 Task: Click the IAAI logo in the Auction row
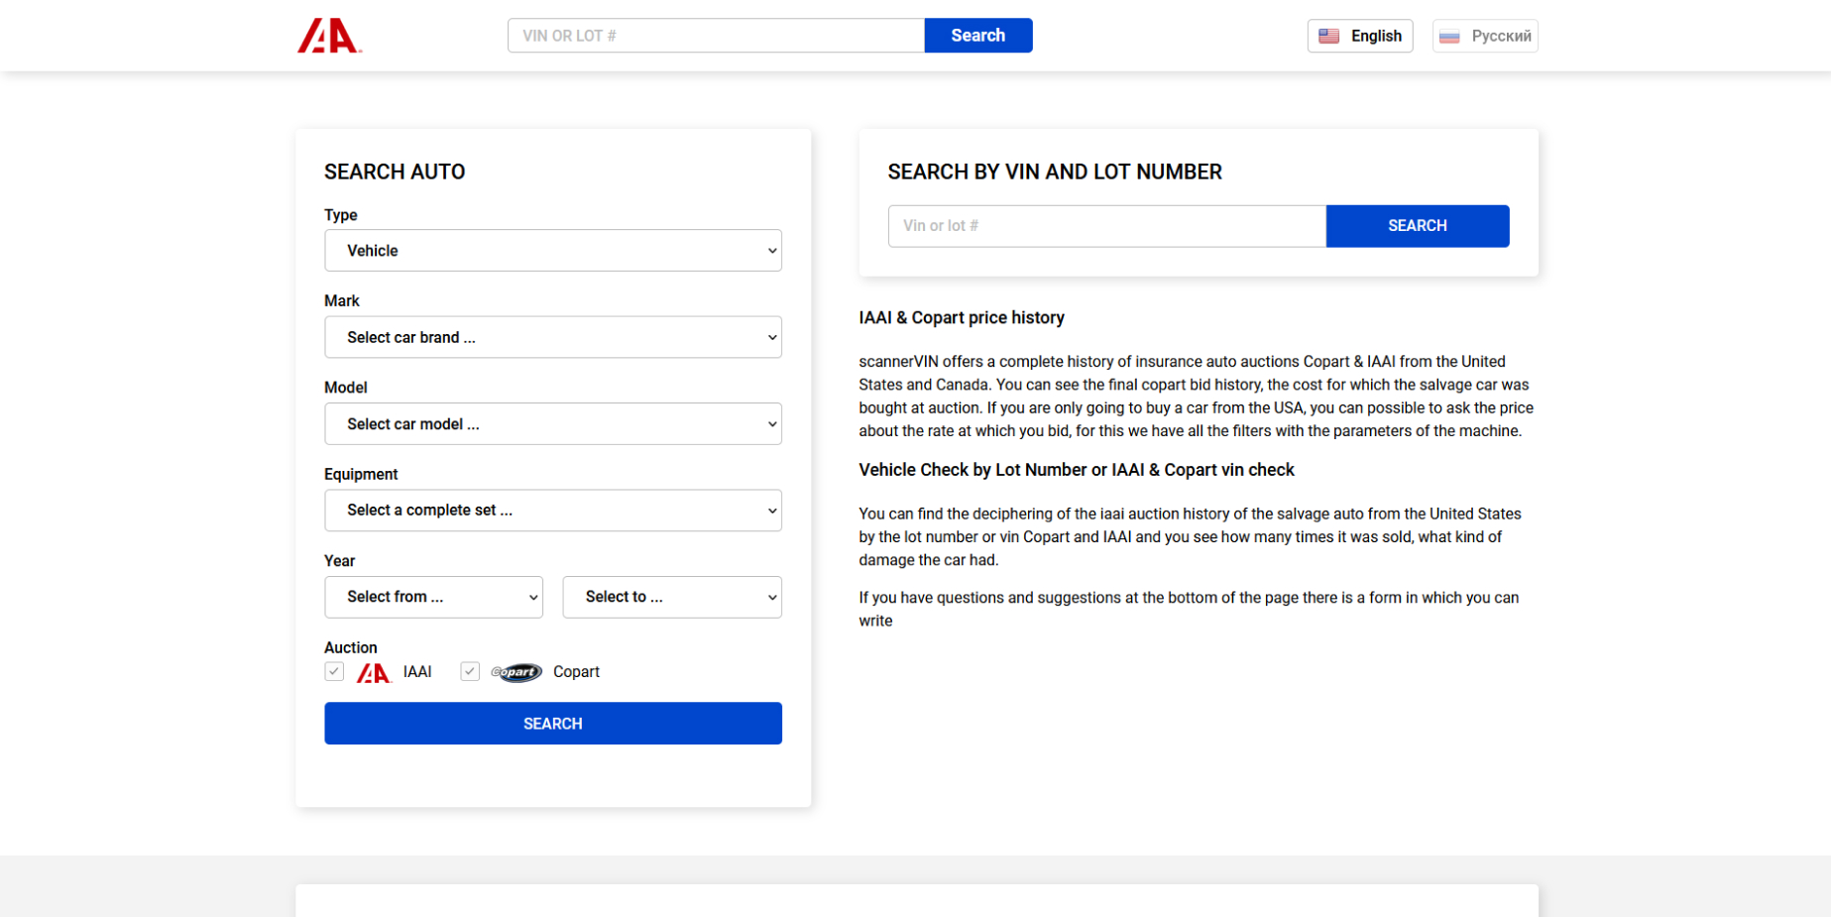pos(374,673)
